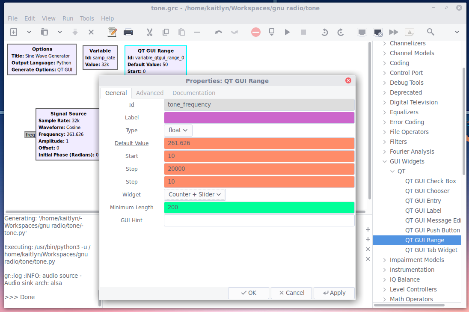
Task: Open the Documentation tab
Action: click(x=194, y=93)
